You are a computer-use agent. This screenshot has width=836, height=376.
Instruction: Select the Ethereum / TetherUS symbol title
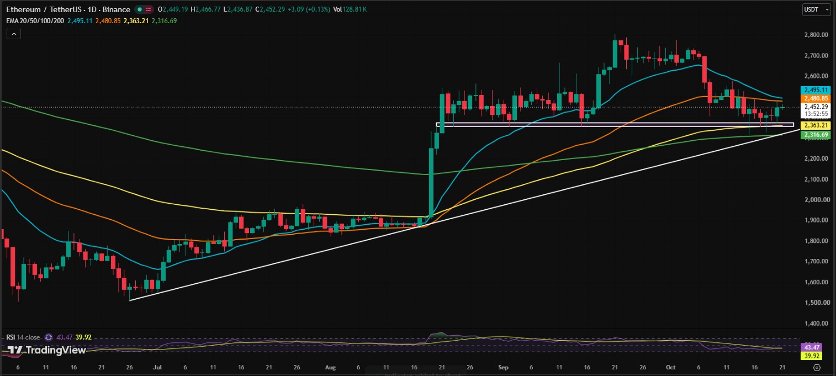(68, 9)
